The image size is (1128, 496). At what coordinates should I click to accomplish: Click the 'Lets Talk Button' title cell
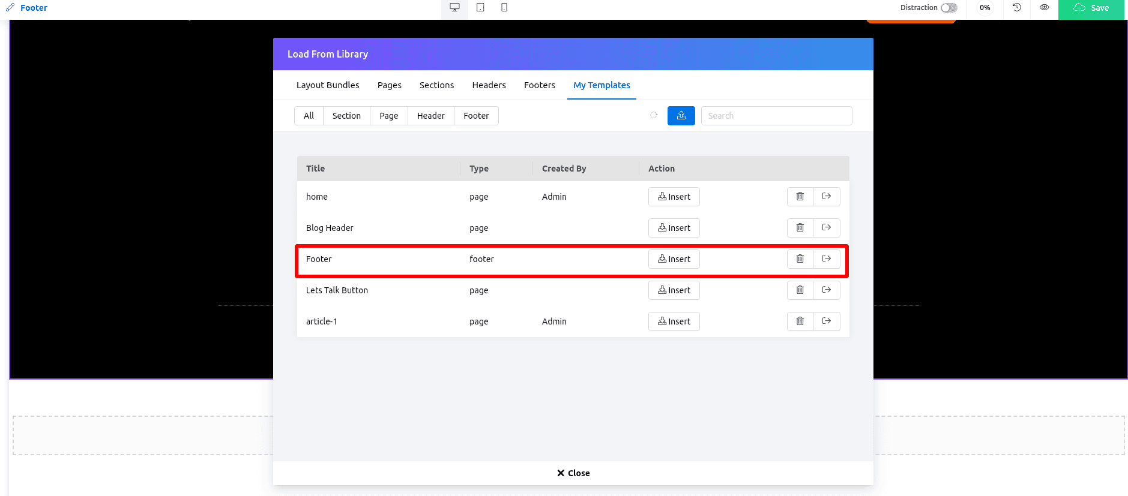point(337,290)
